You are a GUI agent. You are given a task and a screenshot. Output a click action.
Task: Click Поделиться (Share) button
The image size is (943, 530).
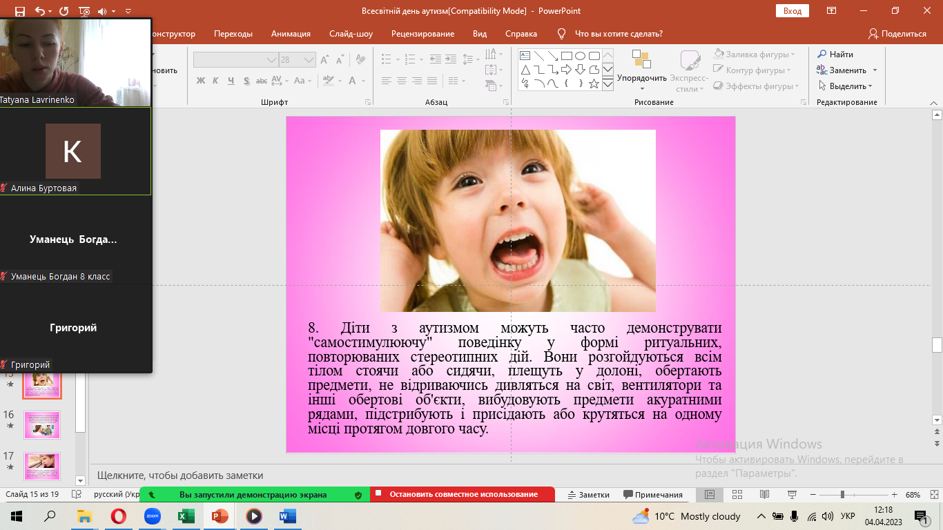coord(897,34)
